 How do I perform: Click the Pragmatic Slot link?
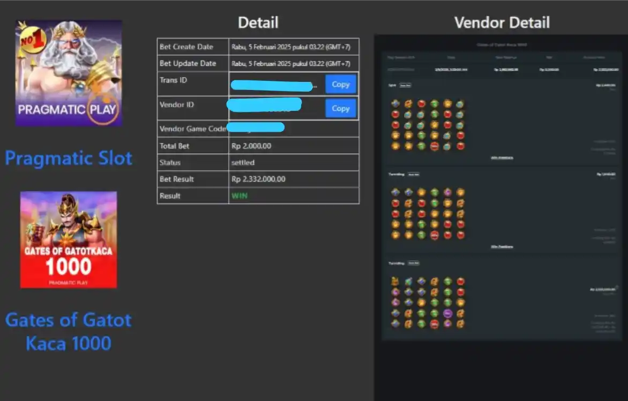tap(69, 158)
